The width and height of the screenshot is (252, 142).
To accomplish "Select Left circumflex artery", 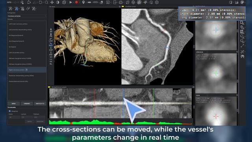I will pyautogui.click(x=27, y=52).
